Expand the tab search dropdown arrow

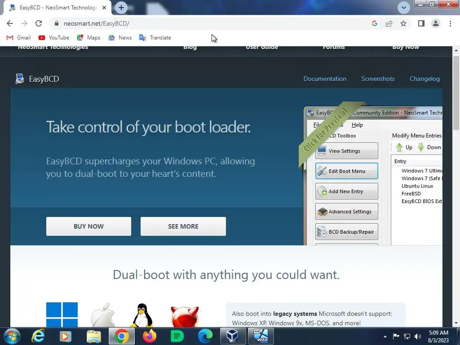point(404,8)
